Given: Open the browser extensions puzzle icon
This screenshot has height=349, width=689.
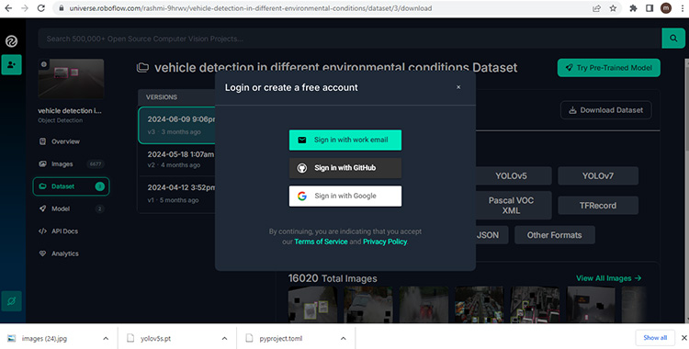Looking at the screenshot, I should [633, 8].
